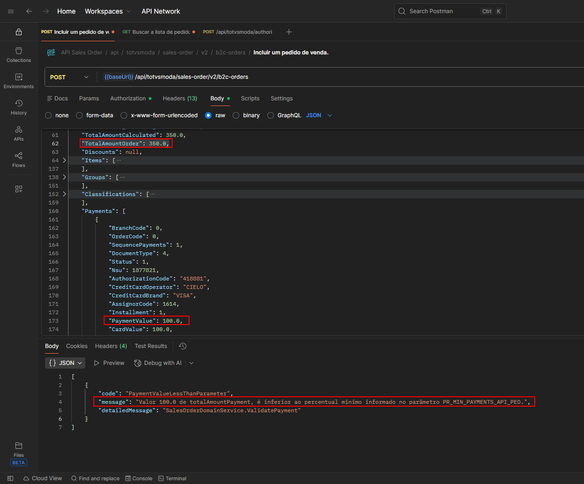Click the configure sidebar grid-plus icon
Image resolution: width=584 pixels, height=484 pixels.
[x=19, y=189]
